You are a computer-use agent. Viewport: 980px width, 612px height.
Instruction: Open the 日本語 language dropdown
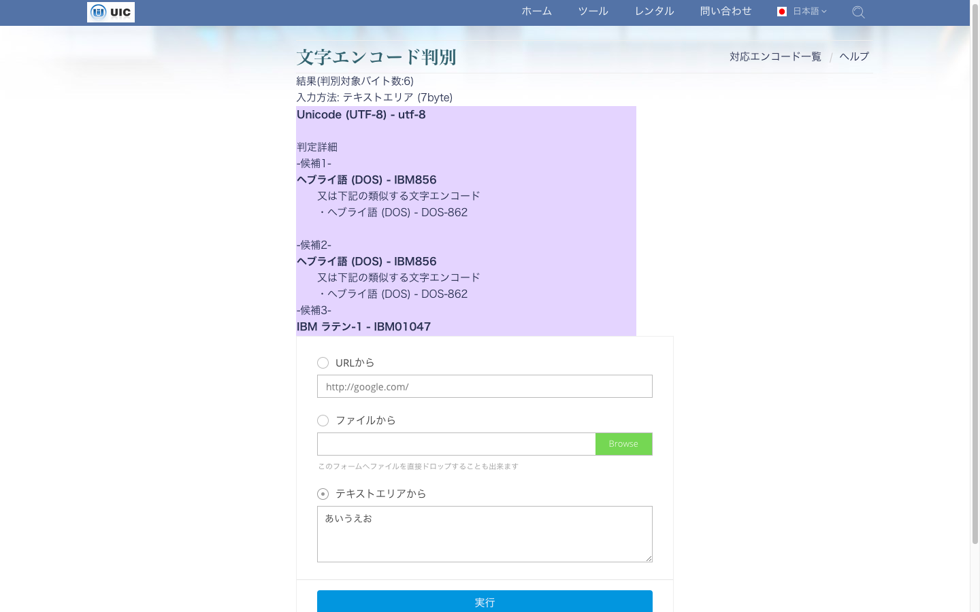[809, 12]
